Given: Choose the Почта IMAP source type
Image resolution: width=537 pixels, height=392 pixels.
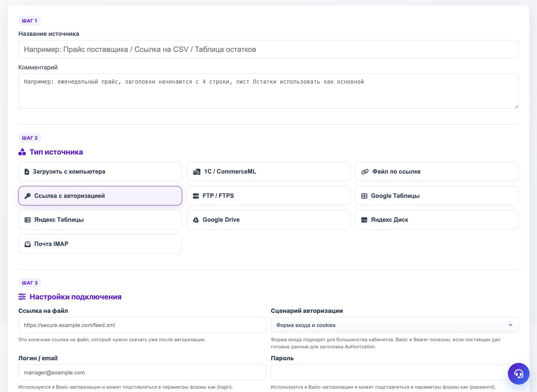Looking at the screenshot, I should pyautogui.click(x=100, y=244).
